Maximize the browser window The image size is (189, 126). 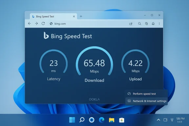(152, 15)
